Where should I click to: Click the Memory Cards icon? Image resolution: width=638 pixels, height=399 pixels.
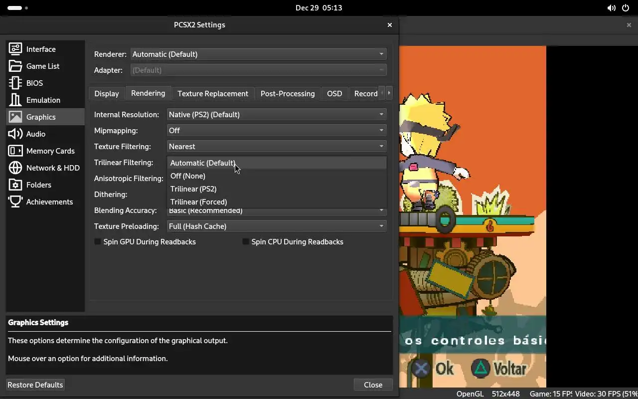[15, 151]
